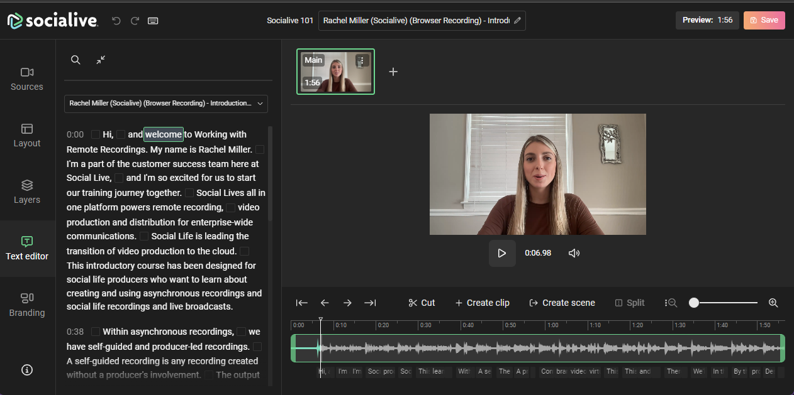Viewport: 794px width, 395px height.
Task: Select the Main scene thumbnail
Action: point(335,72)
